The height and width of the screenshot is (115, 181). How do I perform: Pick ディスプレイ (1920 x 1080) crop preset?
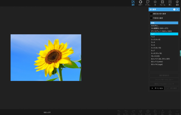pyautogui.click(x=164, y=31)
